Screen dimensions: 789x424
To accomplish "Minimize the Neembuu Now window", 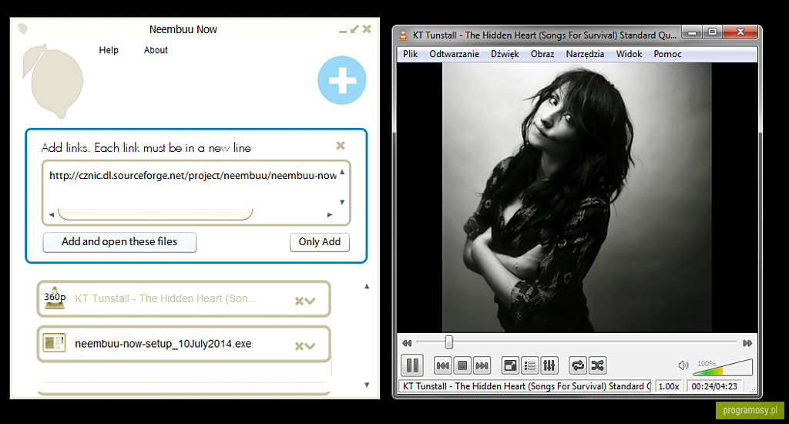I will point(343,31).
